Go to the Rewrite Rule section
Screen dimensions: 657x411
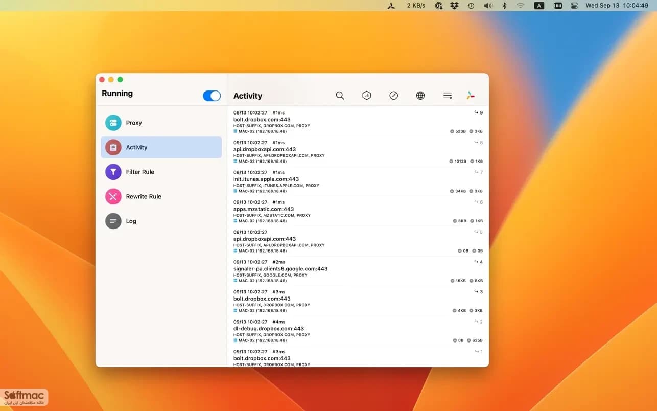[x=161, y=196]
